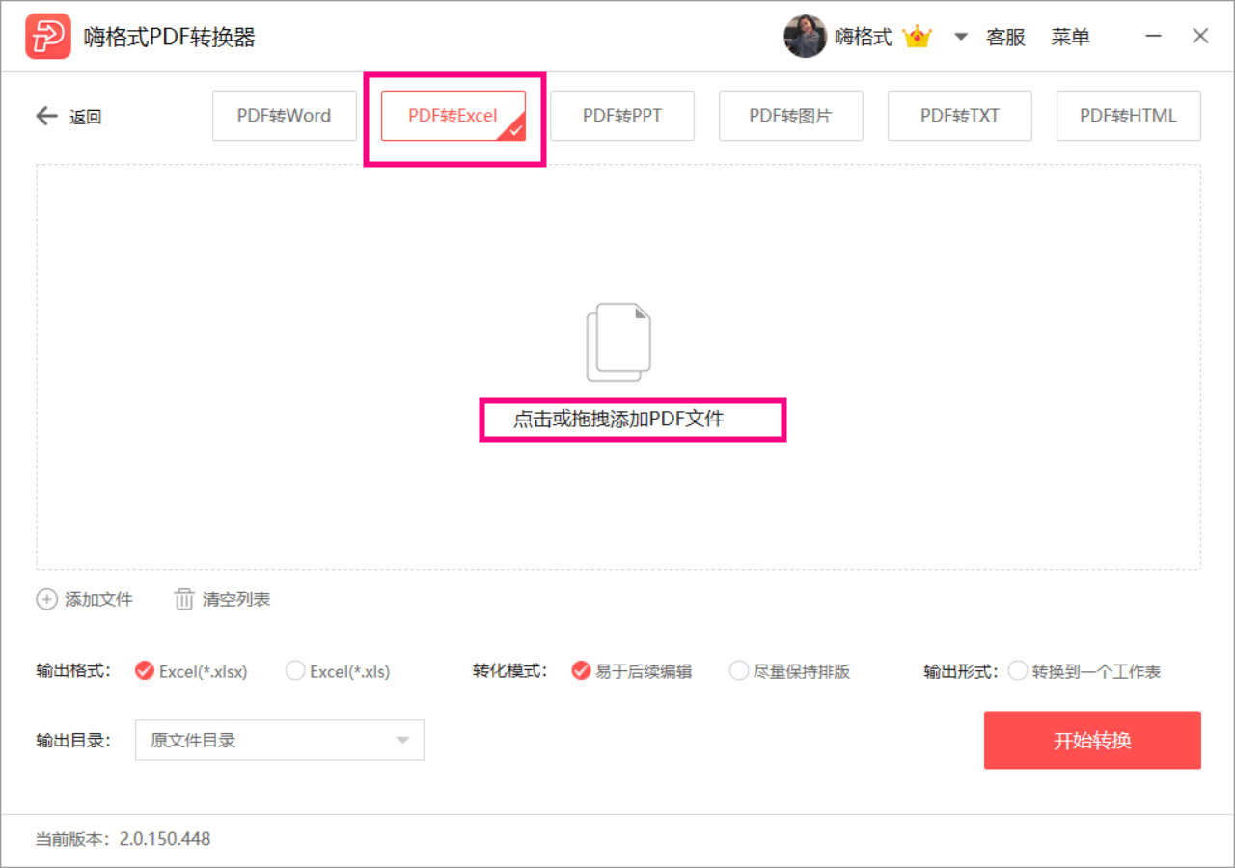Click the 输出格式: label
Image resolution: width=1235 pixels, height=868 pixels.
tap(74, 671)
